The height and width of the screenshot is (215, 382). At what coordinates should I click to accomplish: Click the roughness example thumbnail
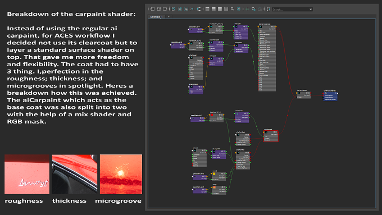click(x=27, y=175)
